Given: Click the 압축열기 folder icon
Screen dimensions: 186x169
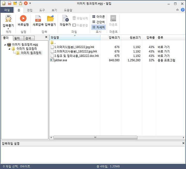Looking at the screenshot, I should click(51, 18).
